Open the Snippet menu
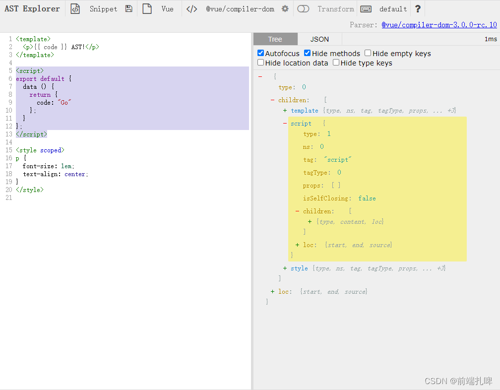The image size is (500, 390). point(103,9)
